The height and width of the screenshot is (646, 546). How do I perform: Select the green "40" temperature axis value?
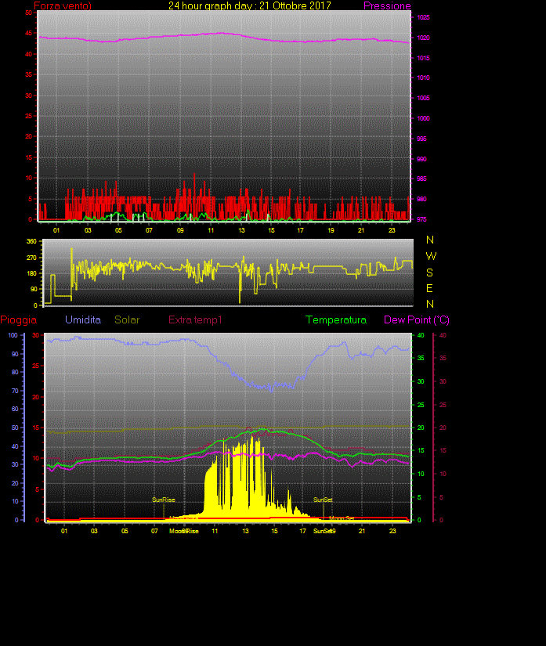click(x=421, y=335)
